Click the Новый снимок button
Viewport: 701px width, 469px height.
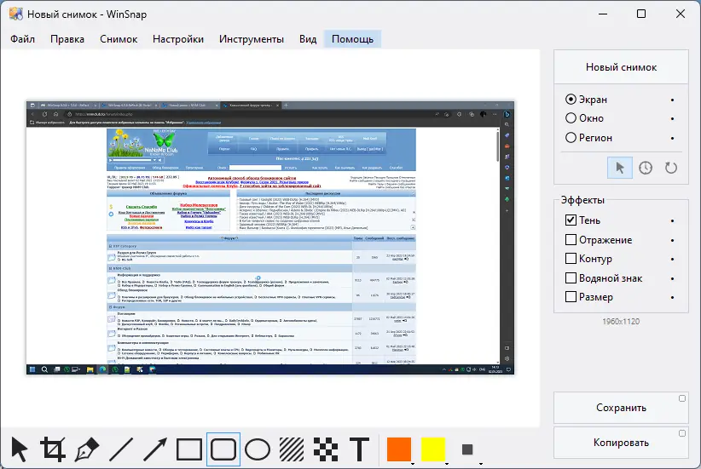coord(621,67)
